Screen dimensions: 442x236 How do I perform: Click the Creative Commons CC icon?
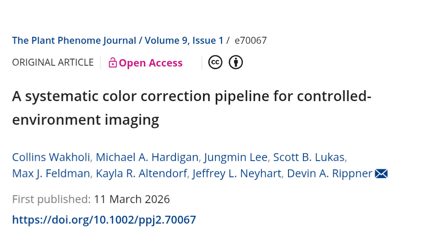pyautogui.click(x=215, y=63)
